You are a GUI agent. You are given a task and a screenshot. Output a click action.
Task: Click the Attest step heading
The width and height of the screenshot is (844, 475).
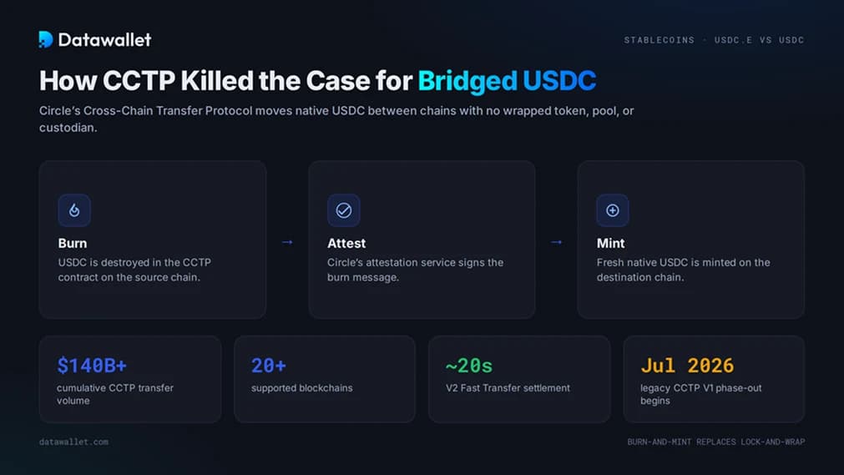[x=346, y=244]
